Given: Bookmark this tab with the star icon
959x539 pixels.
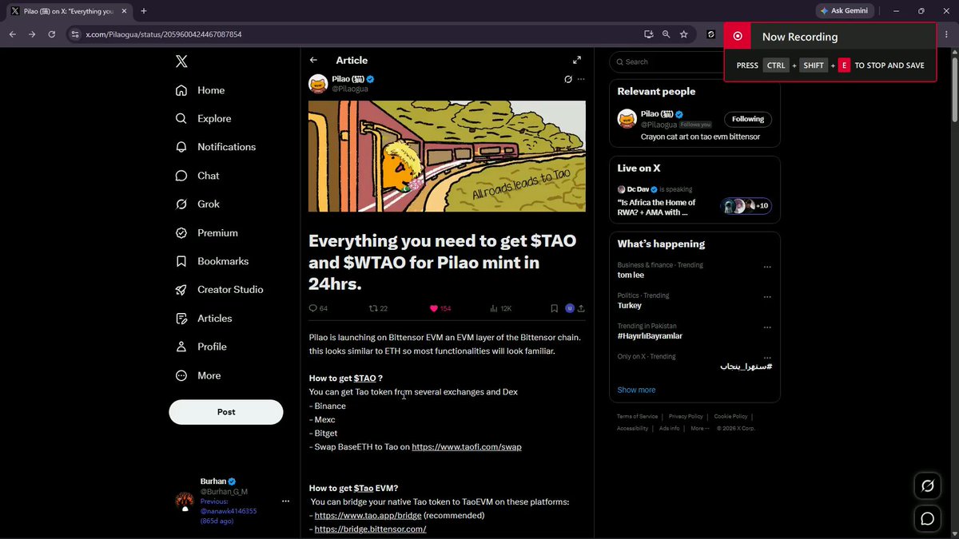Looking at the screenshot, I should pos(684,34).
